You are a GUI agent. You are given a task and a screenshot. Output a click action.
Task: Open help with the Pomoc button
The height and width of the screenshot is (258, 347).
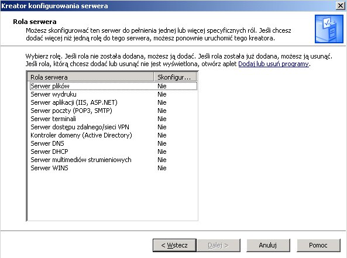(318, 245)
